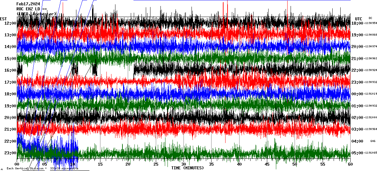Click the 04:00 UTC row label
The width and height of the screenshot is (377, 173).
(x=357, y=141)
